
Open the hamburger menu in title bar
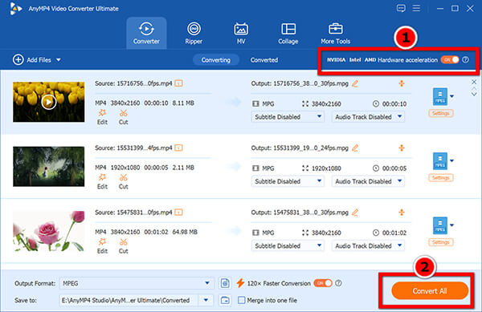click(416, 8)
